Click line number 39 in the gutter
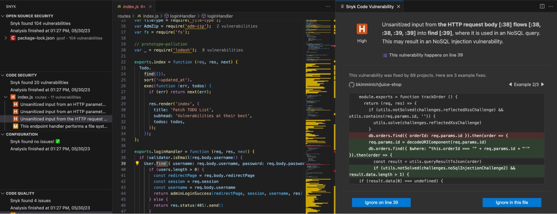This screenshot has width=557, height=214. pos(123,163)
